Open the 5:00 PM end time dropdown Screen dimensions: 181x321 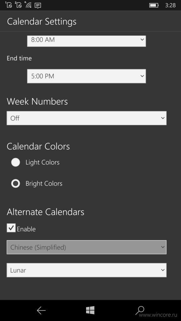point(86,76)
